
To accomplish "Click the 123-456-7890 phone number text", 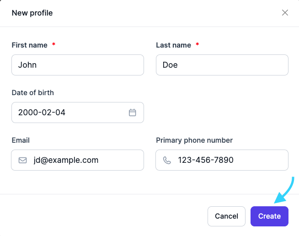I will point(206,160).
